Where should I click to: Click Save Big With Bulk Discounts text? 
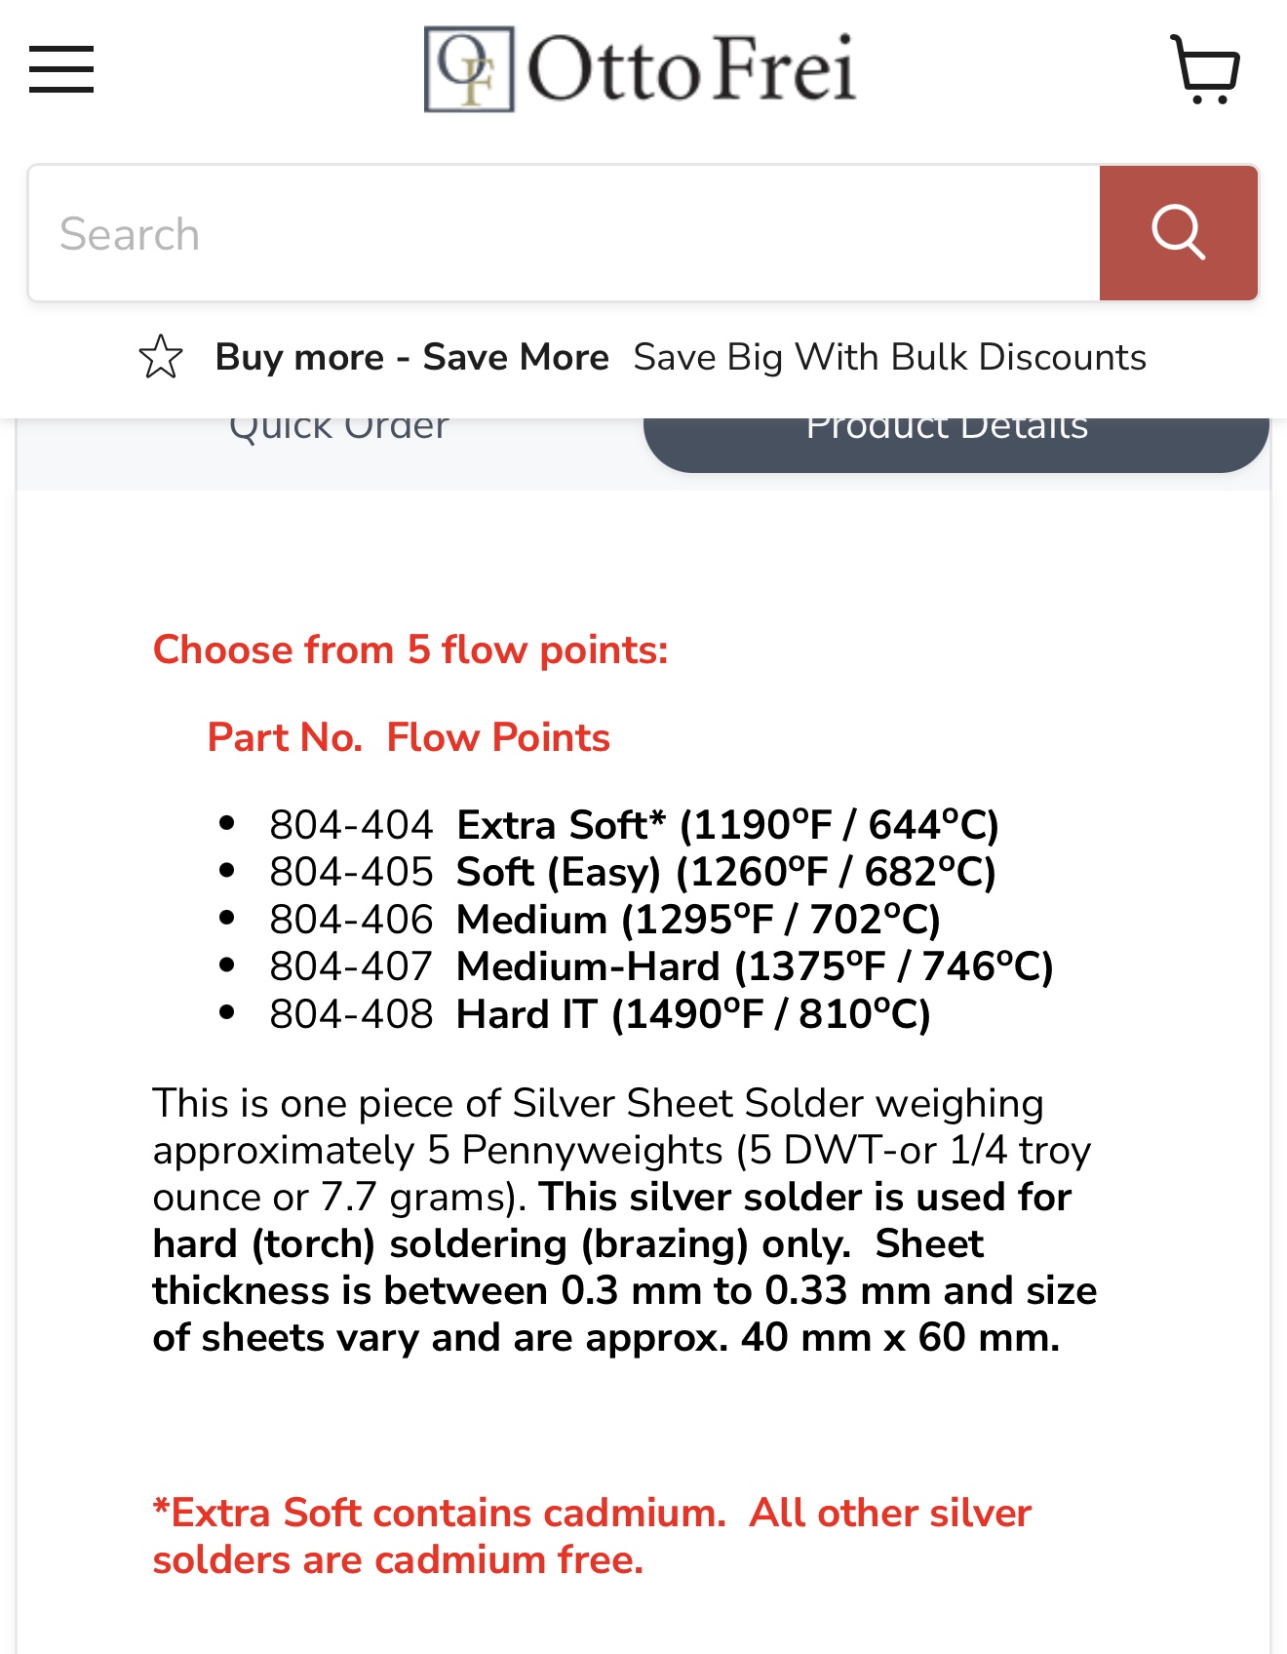[x=889, y=357]
